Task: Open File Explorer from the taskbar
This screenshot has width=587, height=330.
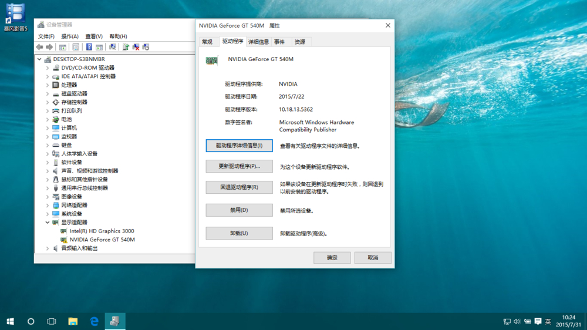Action: click(x=73, y=321)
